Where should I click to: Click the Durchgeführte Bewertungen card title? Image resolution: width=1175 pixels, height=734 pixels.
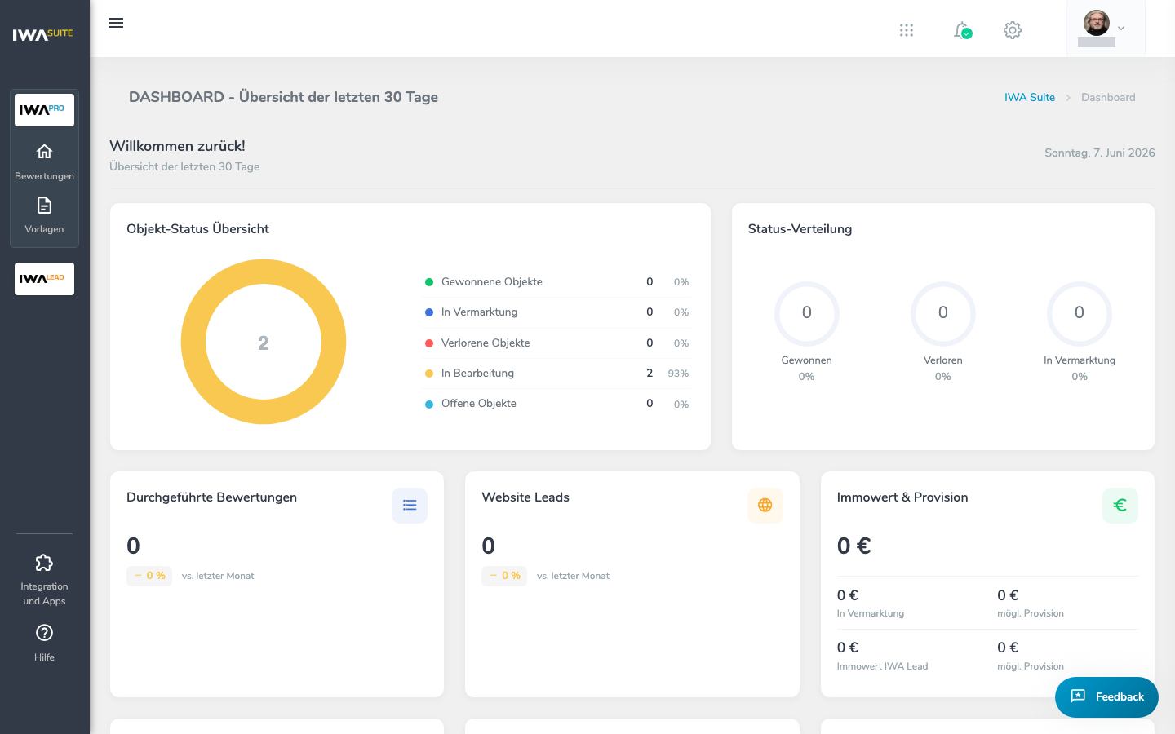coord(211,497)
